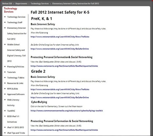Viewport: 153px width, 136px height.
Task: Open Web Literacy Activity in the sidebar
Action: (x=13, y=103)
